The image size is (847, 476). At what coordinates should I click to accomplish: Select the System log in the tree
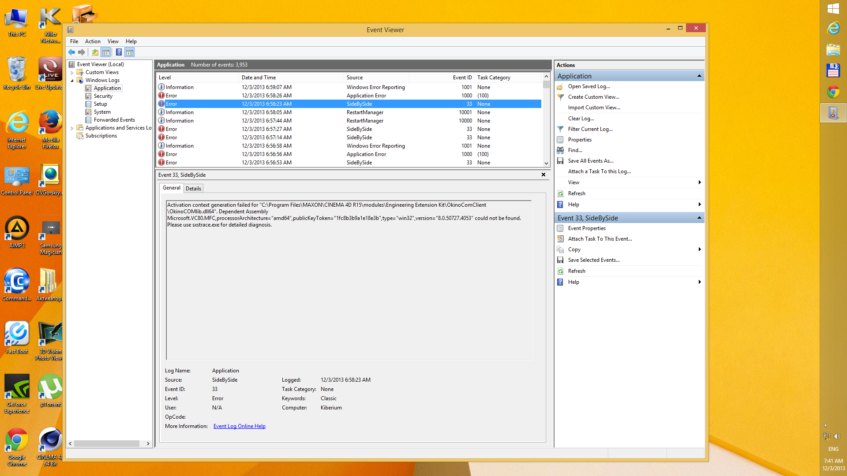coord(102,112)
